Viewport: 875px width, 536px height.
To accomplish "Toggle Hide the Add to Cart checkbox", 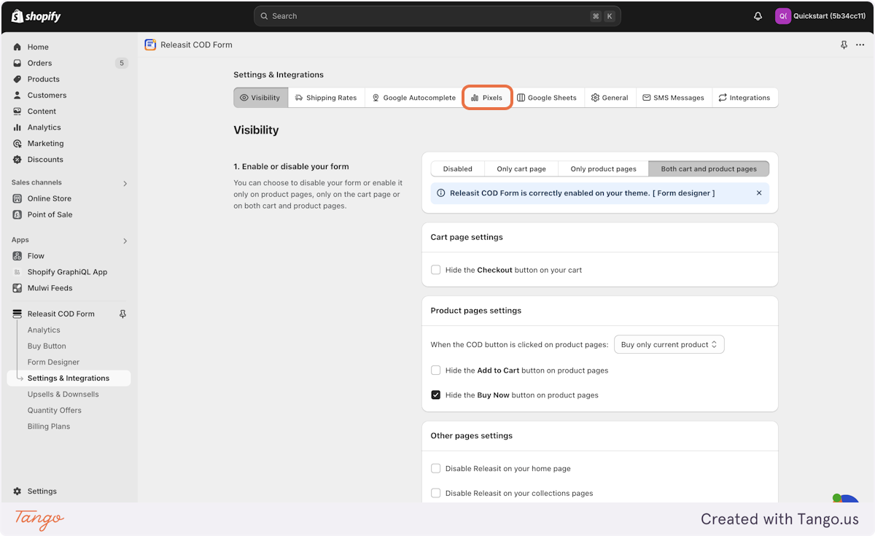I will tap(436, 370).
